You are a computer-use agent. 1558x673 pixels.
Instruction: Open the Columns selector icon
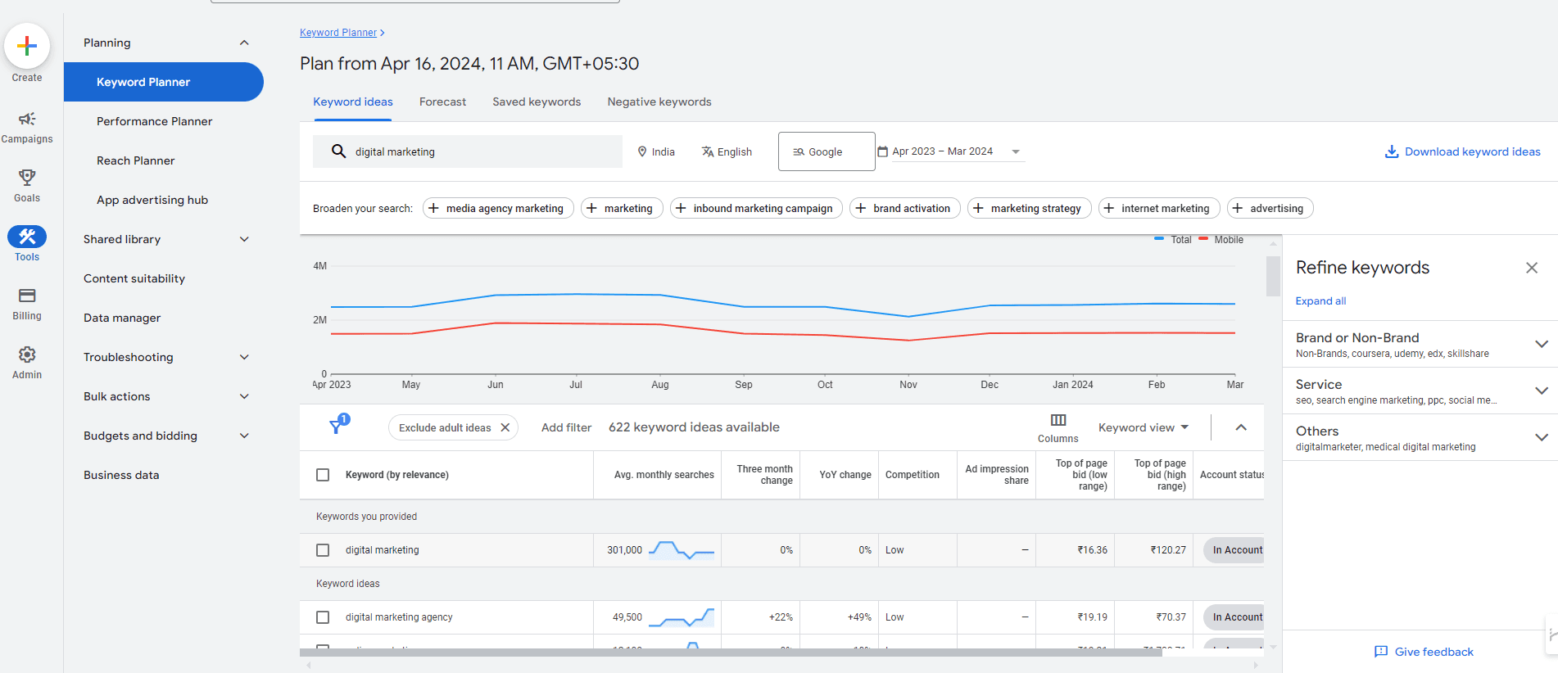coord(1058,420)
